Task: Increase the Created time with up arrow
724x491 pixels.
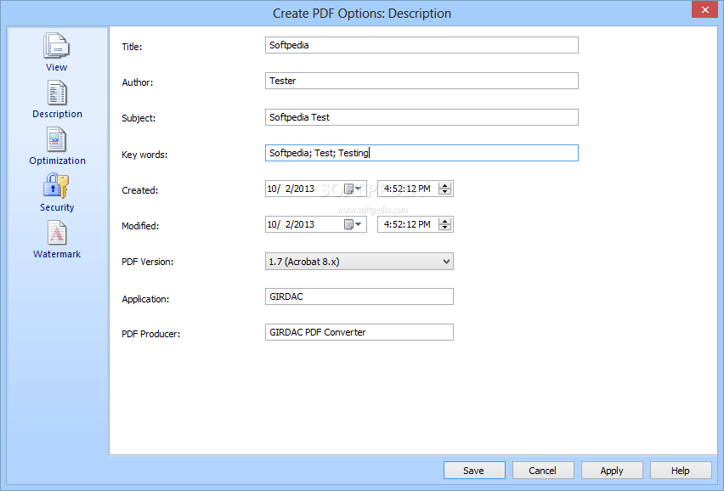Action: (445, 185)
